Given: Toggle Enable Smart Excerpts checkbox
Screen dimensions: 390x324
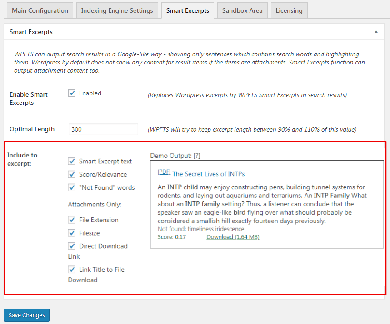Looking at the screenshot, I should click(x=72, y=93).
